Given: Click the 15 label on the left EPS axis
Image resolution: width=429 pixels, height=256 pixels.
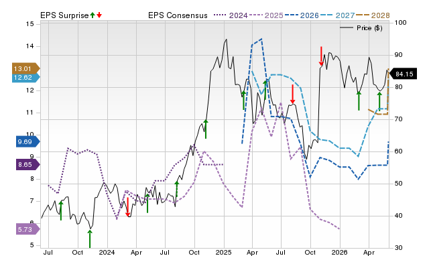Looking at the screenshot, I should pos(29,24).
